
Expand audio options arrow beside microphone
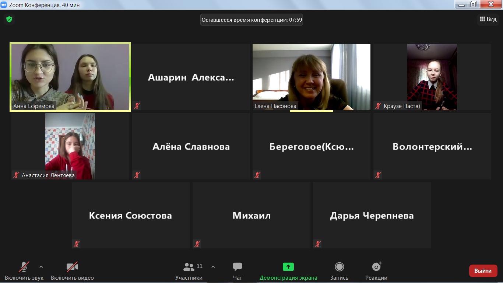pos(41,267)
